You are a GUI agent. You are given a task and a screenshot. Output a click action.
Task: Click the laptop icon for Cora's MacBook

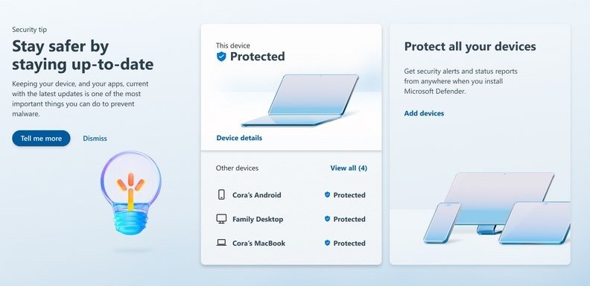click(x=221, y=243)
